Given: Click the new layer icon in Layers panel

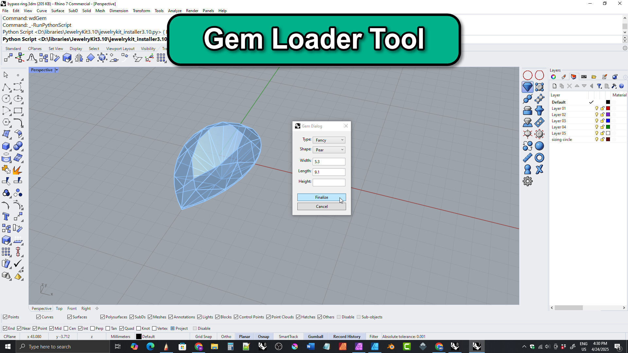Looking at the screenshot, I should point(554,86).
